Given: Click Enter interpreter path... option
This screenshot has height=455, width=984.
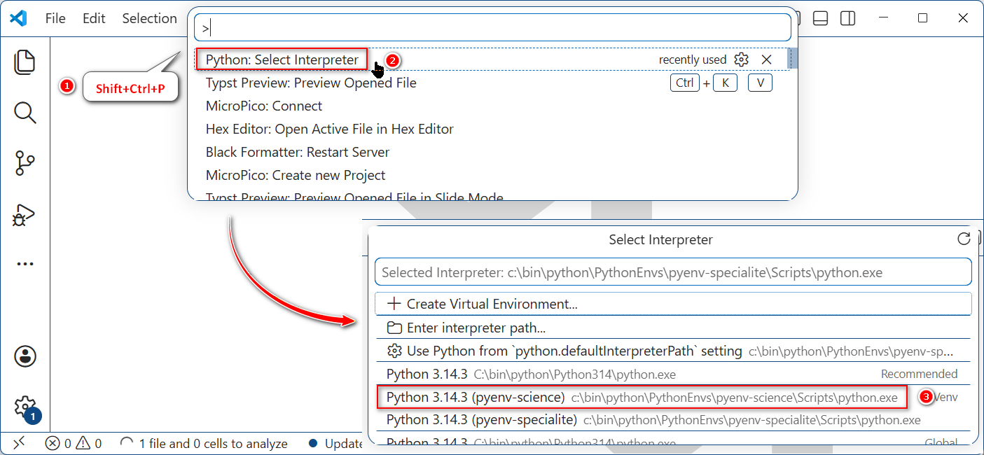Looking at the screenshot, I should tap(476, 328).
